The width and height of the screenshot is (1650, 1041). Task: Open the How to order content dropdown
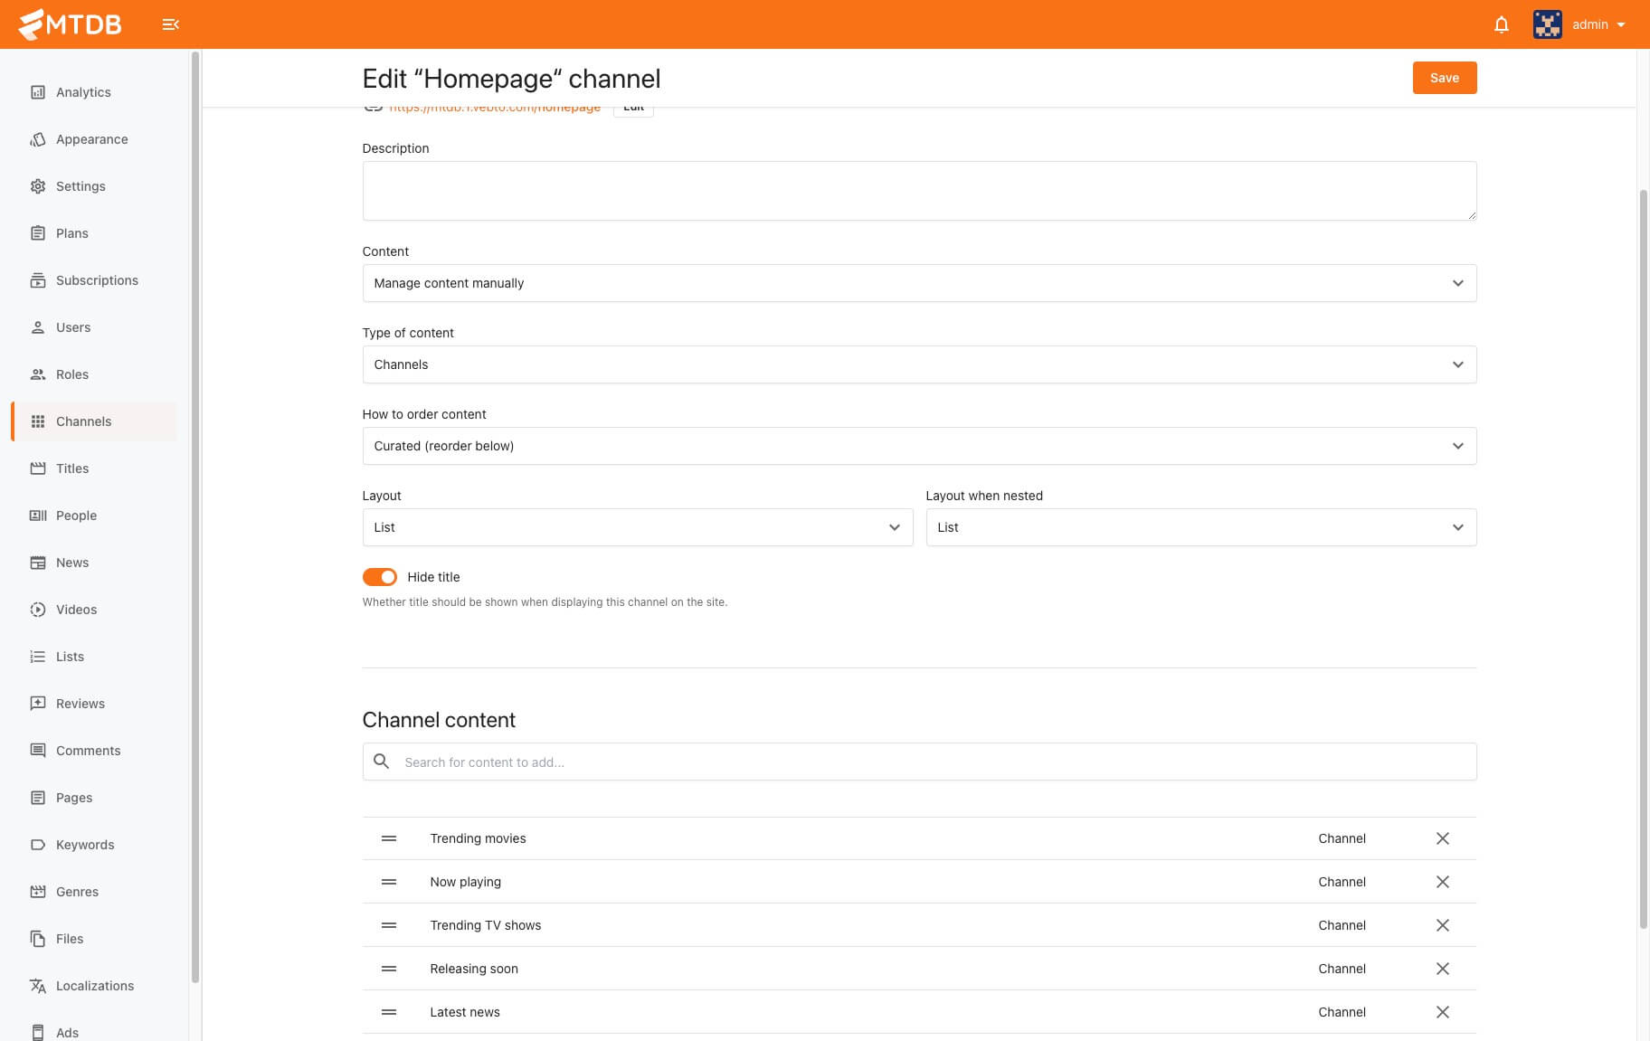pos(918,446)
